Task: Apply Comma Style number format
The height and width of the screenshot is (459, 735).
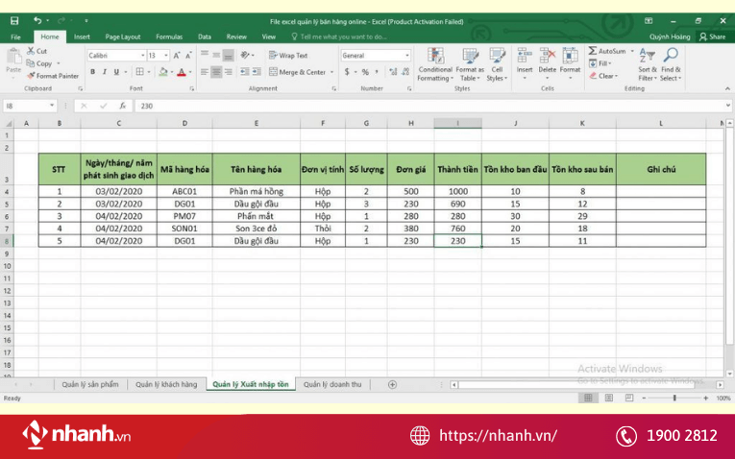Action: pos(377,72)
